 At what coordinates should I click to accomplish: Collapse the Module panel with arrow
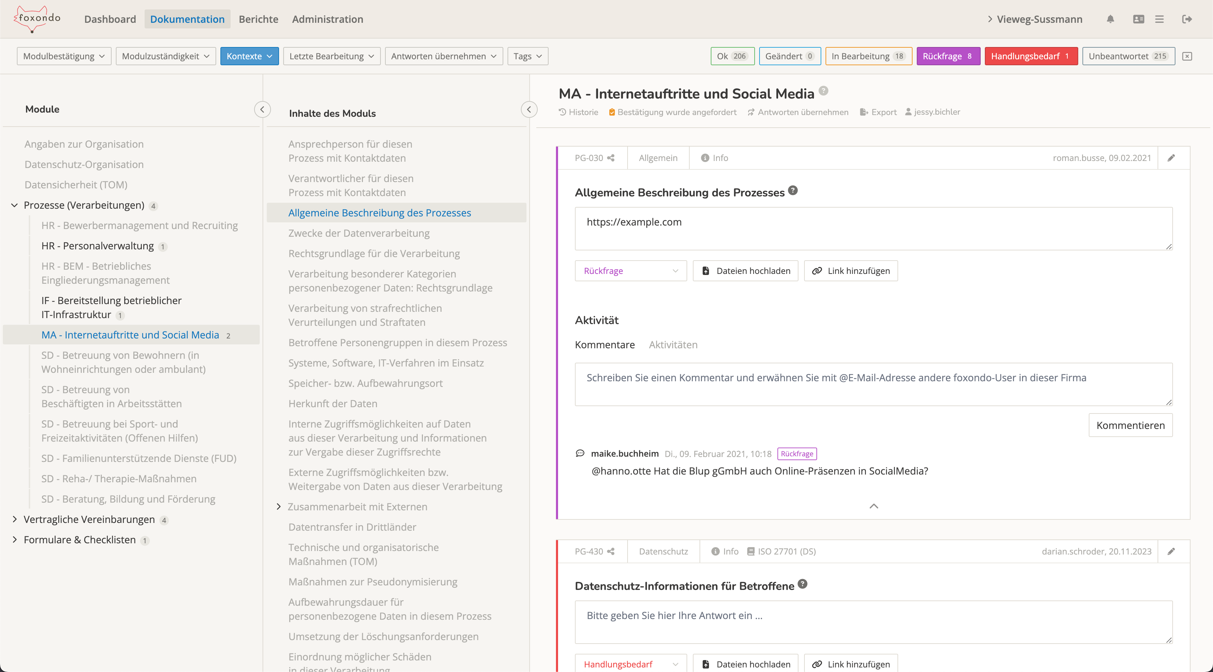[x=262, y=109]
